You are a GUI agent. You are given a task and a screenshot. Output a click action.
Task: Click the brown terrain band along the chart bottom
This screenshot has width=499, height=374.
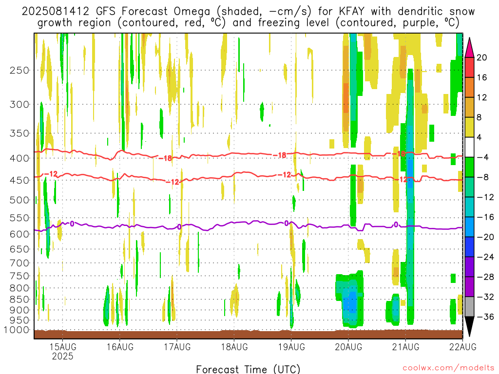pyautogui.click(x=248, y=334)
